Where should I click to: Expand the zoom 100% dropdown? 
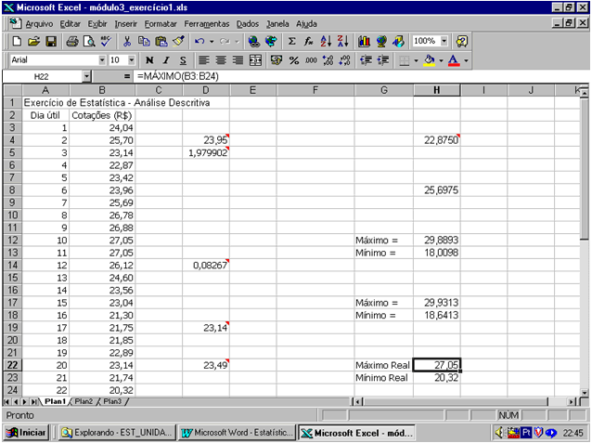point(444,42)
